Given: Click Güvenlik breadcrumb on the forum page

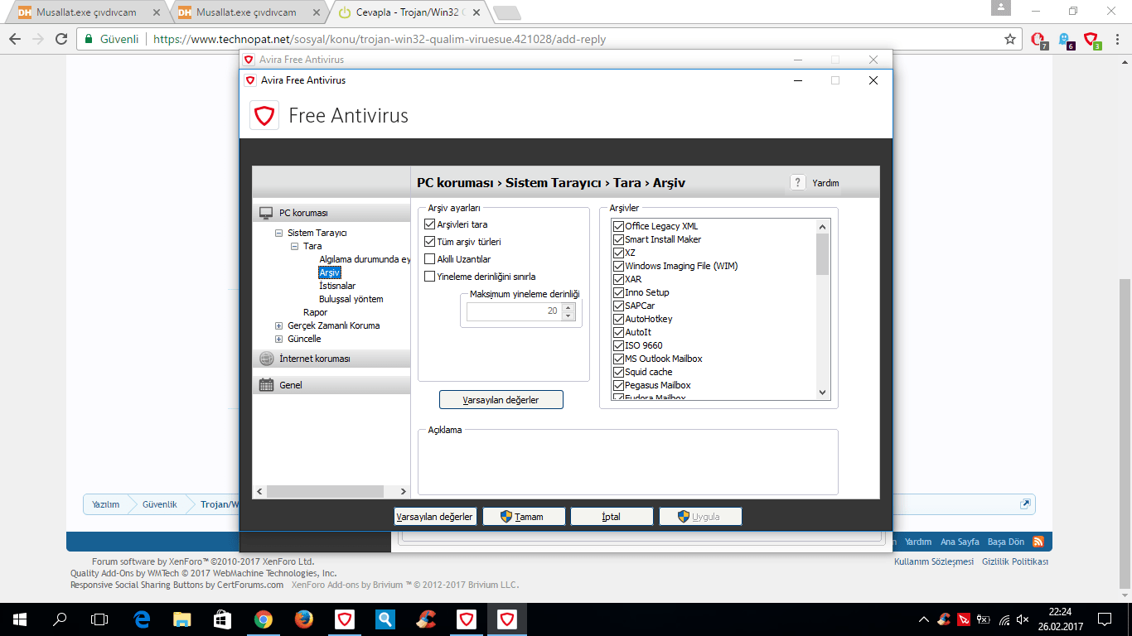Looking at the screenshot, I should (160, 504).
